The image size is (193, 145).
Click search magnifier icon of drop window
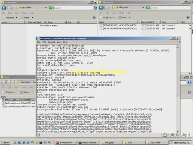tap(189, 82)
